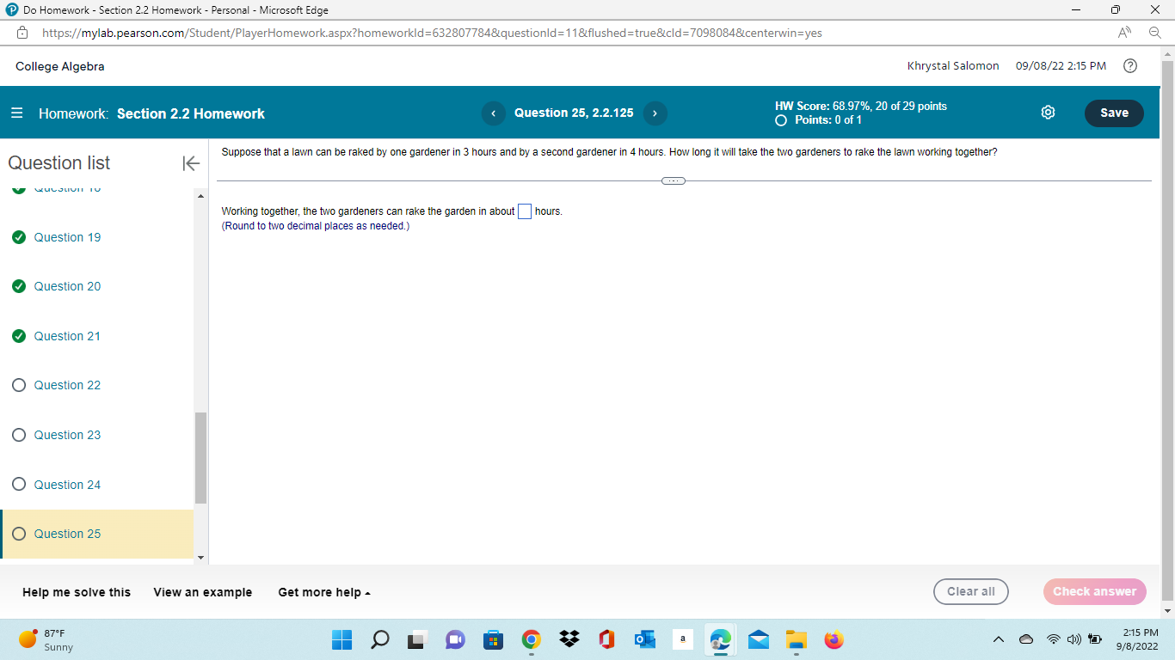The width and height of the screenshot is (1175, 660).
Task: Click the Question 25, 2.2.125 title
Action: pos(574,113)
